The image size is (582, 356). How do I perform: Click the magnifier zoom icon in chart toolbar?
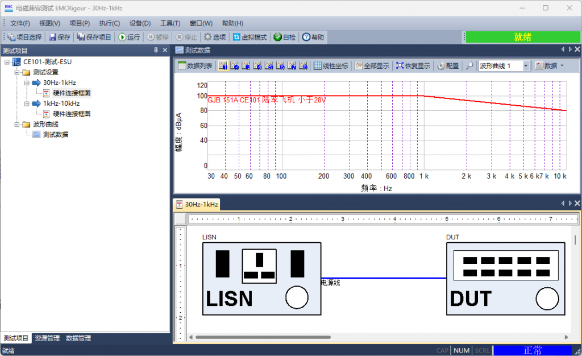point(469,66)
